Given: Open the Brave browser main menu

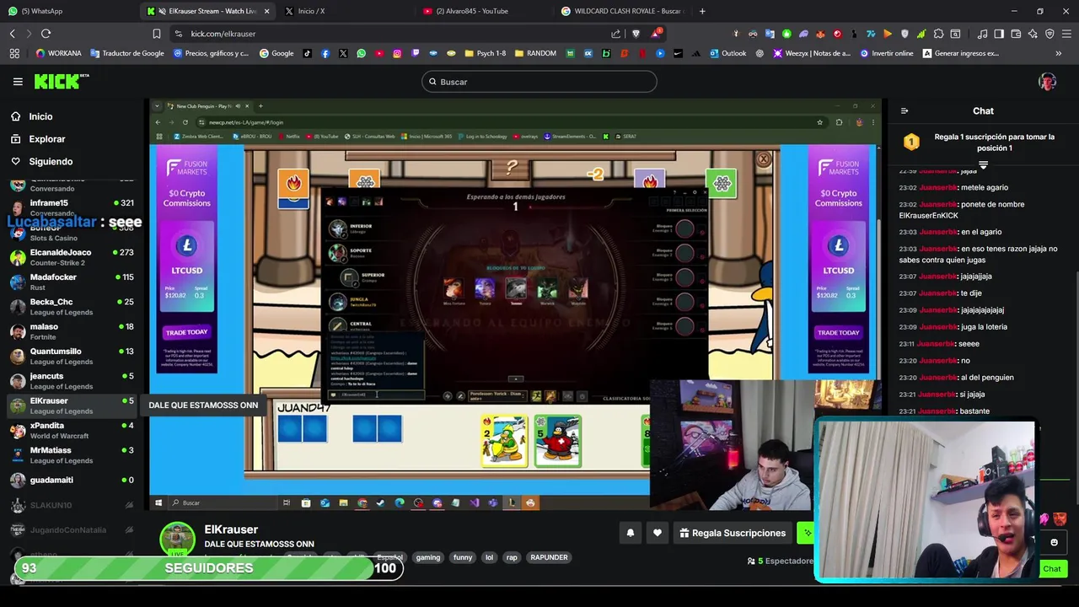Looking at the screenshot, I should tap(1066, 34).
